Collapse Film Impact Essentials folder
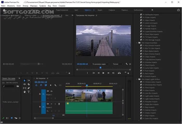 (137, 43)
